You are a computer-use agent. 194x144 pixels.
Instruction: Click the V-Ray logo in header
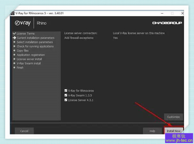(x=23, y=23)
